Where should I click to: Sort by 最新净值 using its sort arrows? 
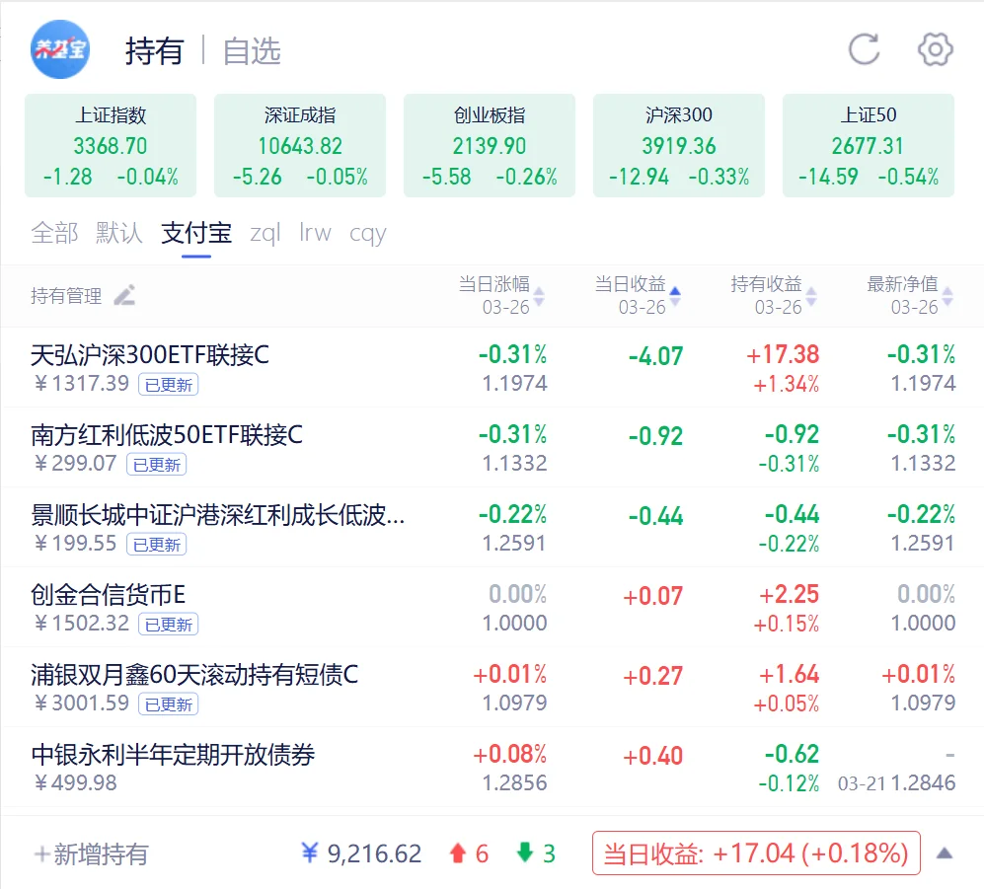point(947,296)
